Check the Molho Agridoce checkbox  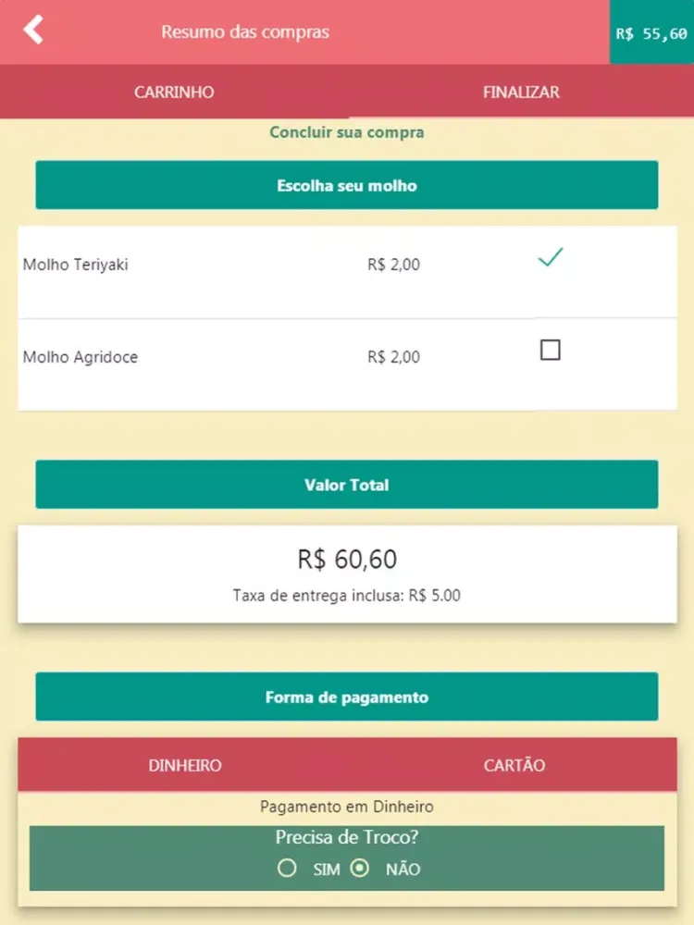(x=551, y=351)
